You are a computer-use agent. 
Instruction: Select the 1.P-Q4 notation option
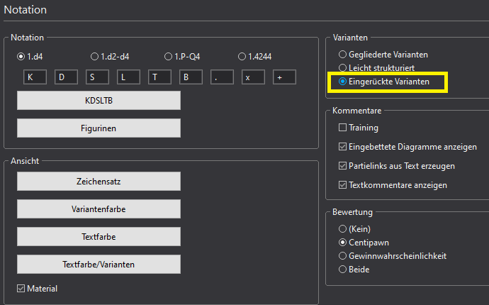(169, 56)
